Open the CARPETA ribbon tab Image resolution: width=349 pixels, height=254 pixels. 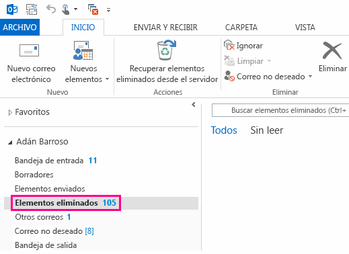click(241, 28)
